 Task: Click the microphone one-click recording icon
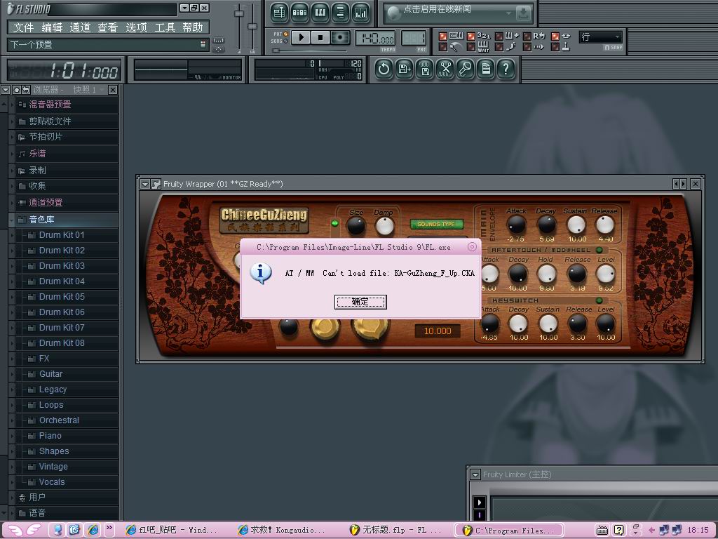(x=466, y=69)
